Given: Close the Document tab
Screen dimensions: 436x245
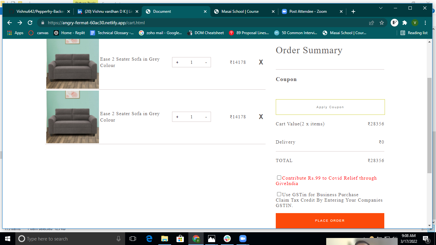Looking at the screenshot, I should [206, 11].
